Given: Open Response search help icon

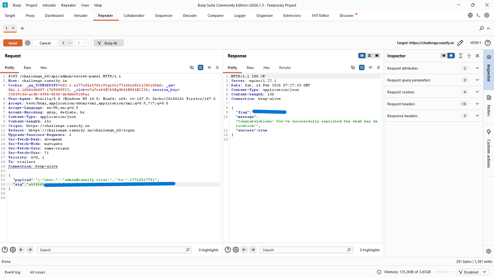Looking at the screenshot, I should click(x=228, y=250).
